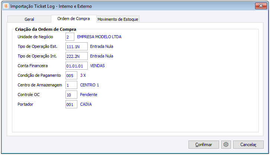This screenshot has height=155, width=270.
Task: Focus the Centro de Armazenagem field
Action: coord(71,85)
